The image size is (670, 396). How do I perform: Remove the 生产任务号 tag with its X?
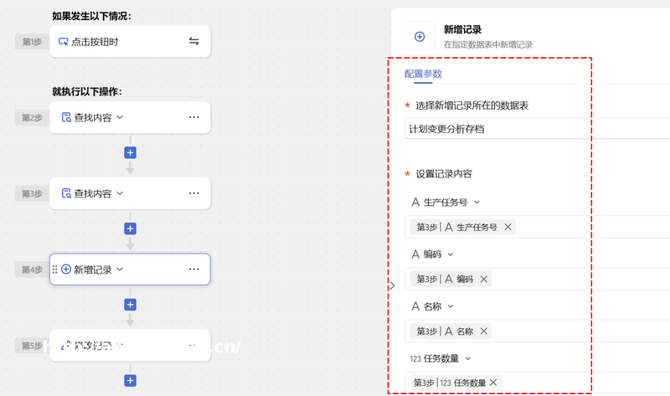click(x=508, y=227)
